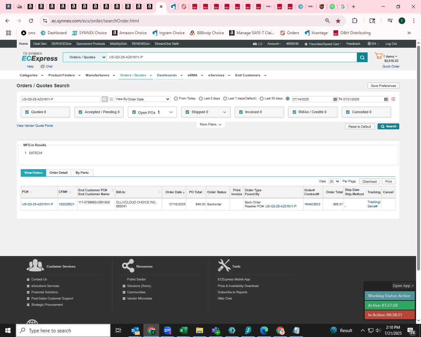Open the View Vendor Quote Portal link
Image resolution: width=421 pixels, height=337 pixels.
35,126
